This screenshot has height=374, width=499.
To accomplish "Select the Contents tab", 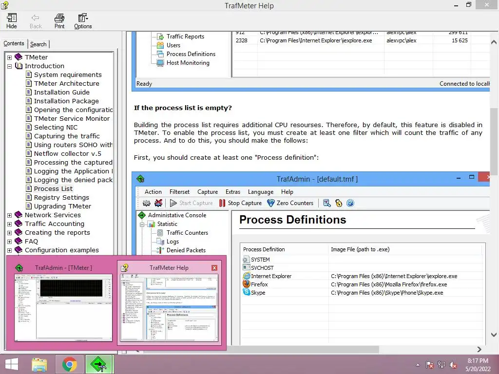I will [x=14, y=43].
